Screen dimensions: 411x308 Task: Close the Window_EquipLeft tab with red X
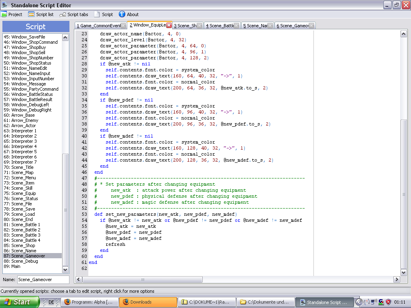[x=169, y=25]
